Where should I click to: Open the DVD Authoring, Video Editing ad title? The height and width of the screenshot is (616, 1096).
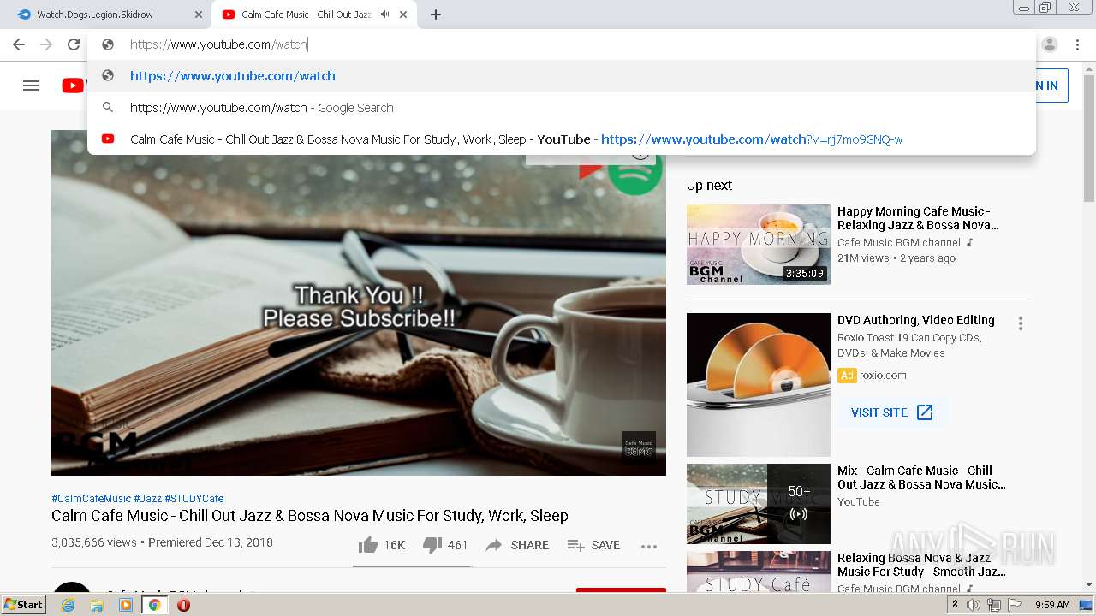pyautogui.click(x=916, y=320)
